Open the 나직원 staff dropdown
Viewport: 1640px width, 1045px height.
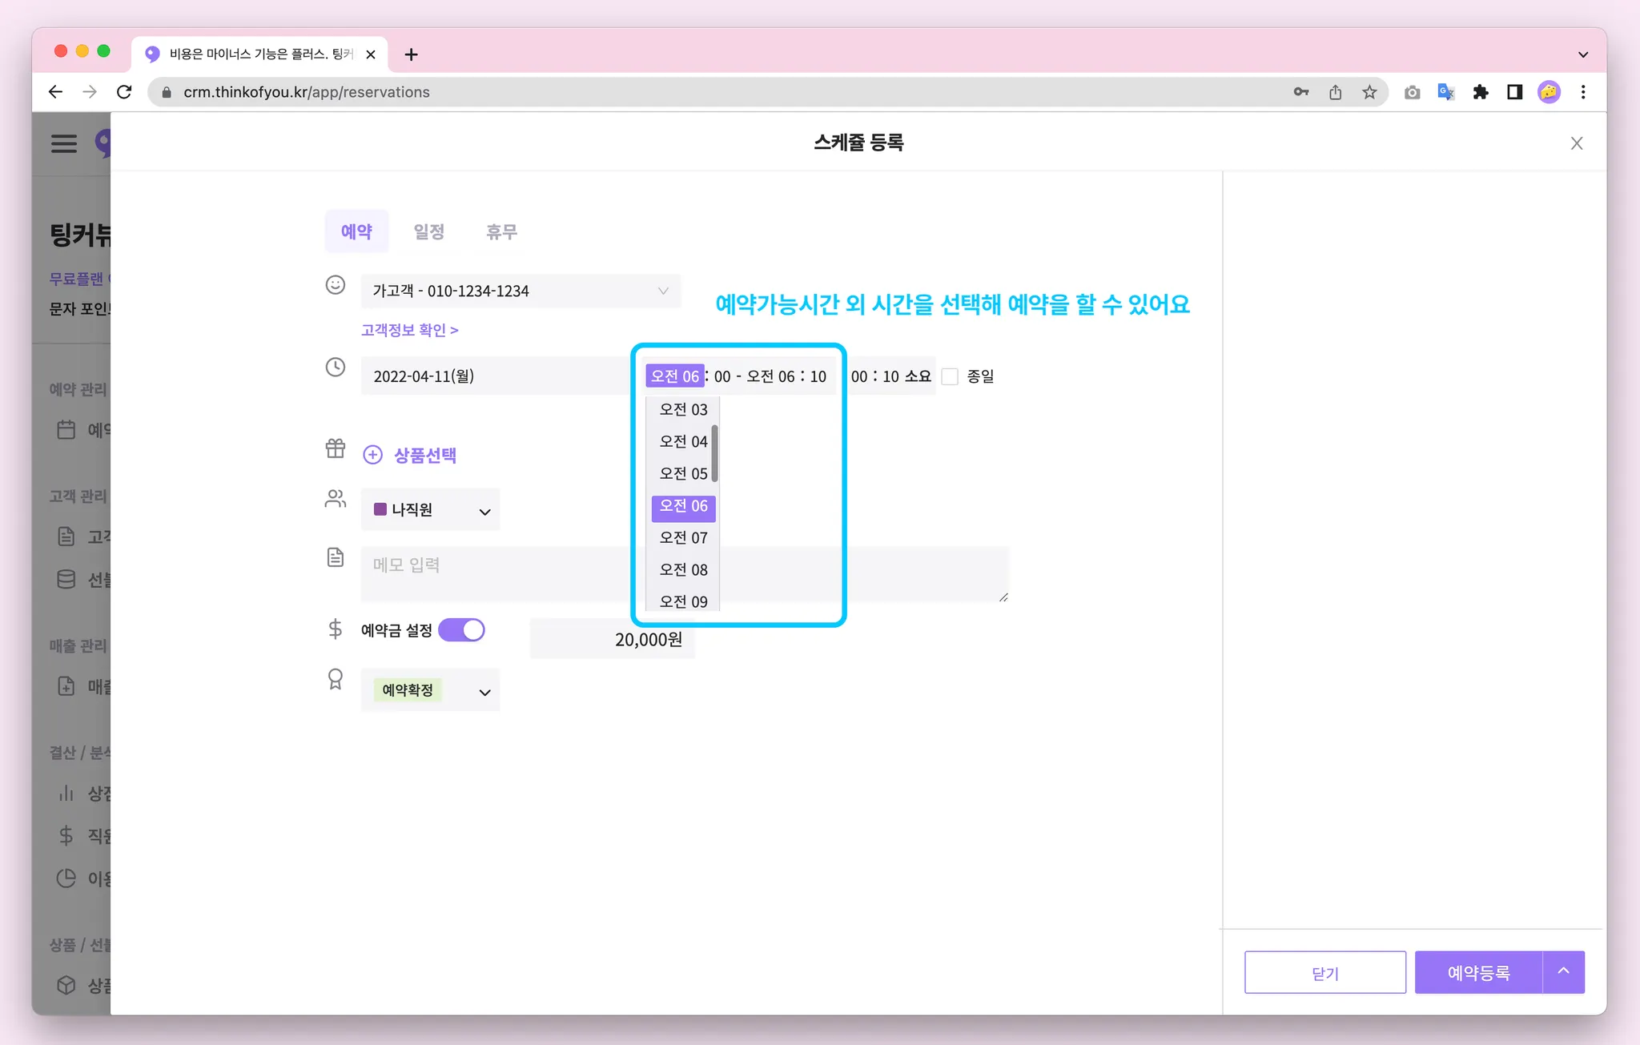click(431, 510)
